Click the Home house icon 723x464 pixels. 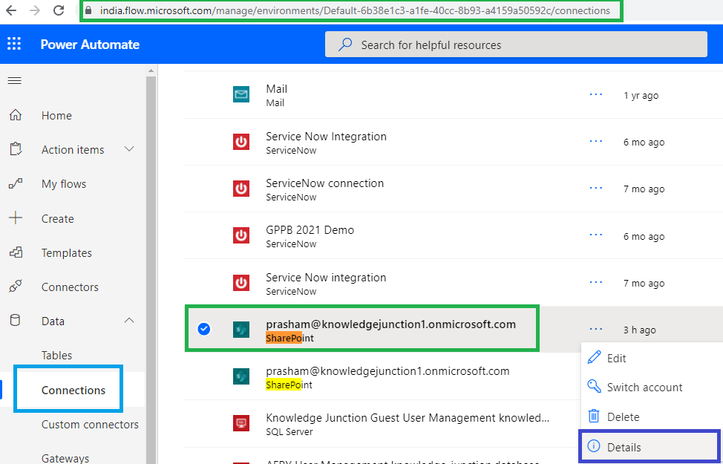[15, 115]
